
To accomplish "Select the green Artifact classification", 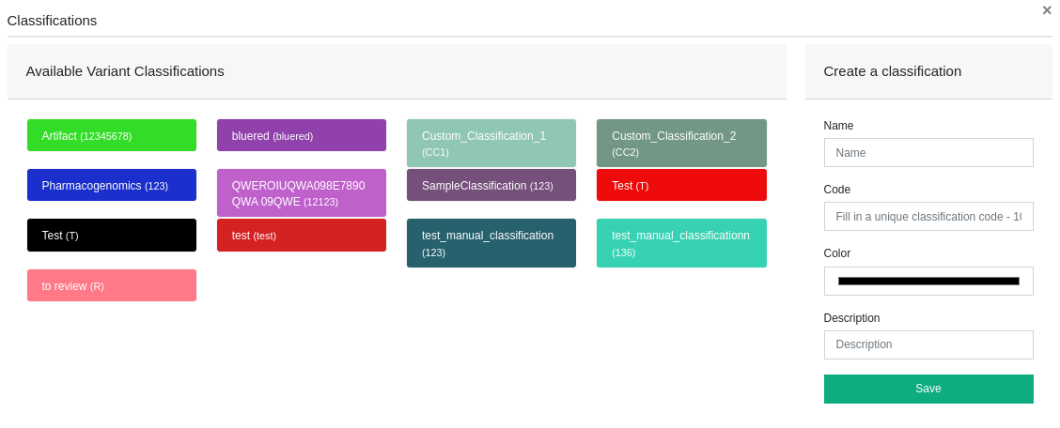I will point(111,135).
